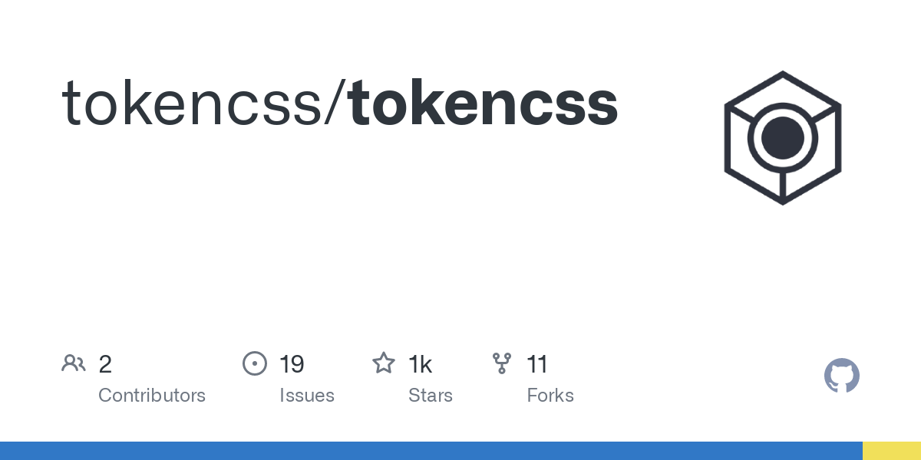The image size is (921, 460).
Task: Click the GitHub Octocat logo
Action: [842, 376]
